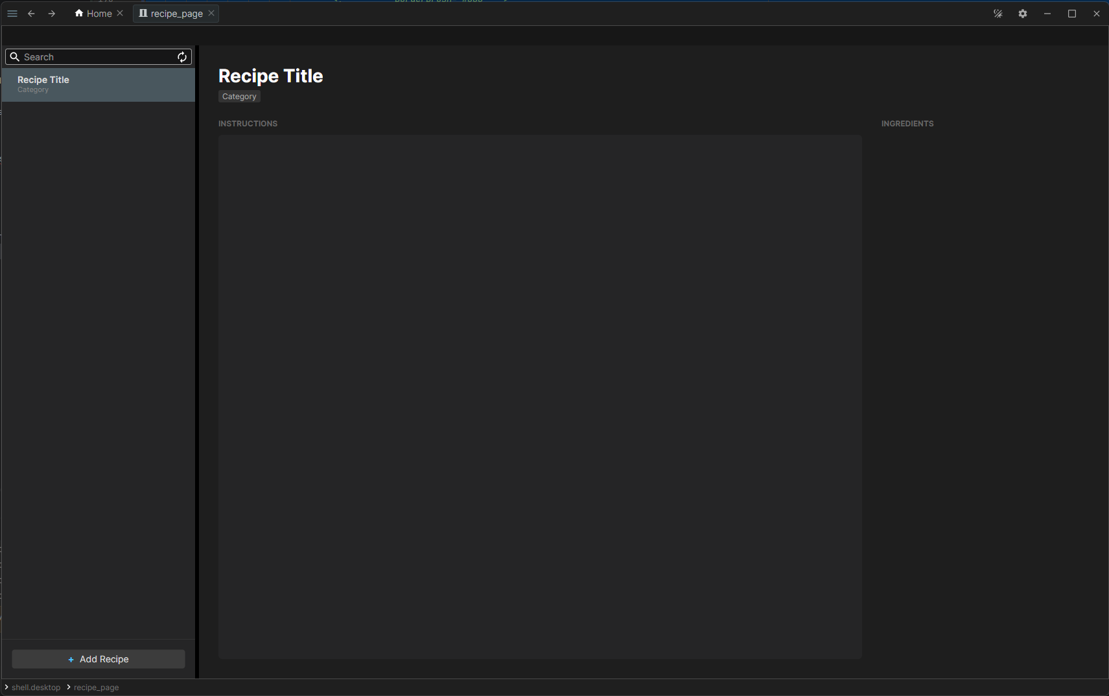
Task: Open shell.desktop from the breadcrumb bar
Action: [x=35, y=687]
